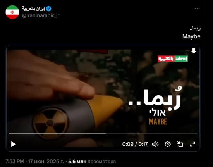The width and height of the screenshot is (213, 167).
Task: Open the three-dot more options menu
Action: click(x=197, y=9)
